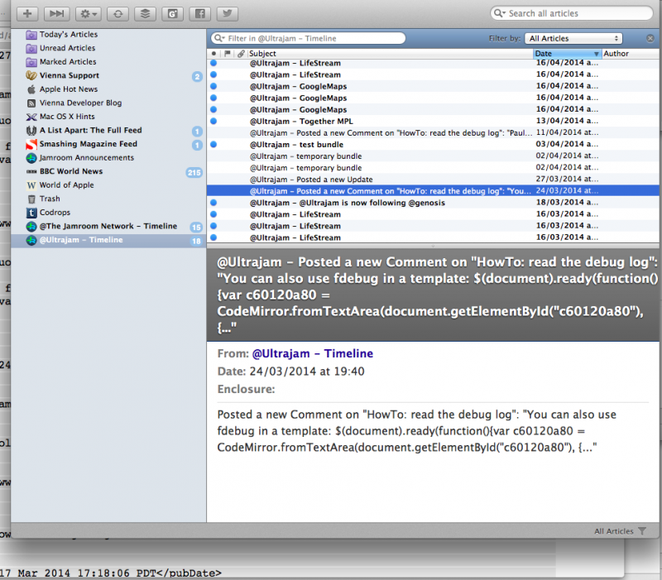Viewport: 662px width, 580px height.
Task: Toggle unread dot on Together MPL article
Action: pyautogui.click(x=213, y=122)
